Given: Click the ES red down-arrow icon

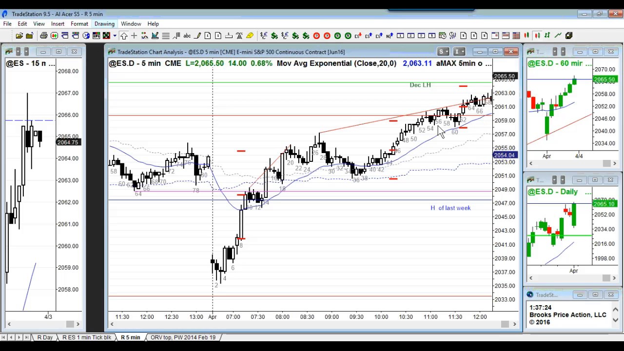Looking at the screenshot, I should 358,36.
